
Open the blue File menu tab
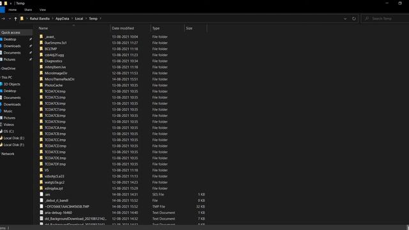pyautogui.click(x=3, y=10)
